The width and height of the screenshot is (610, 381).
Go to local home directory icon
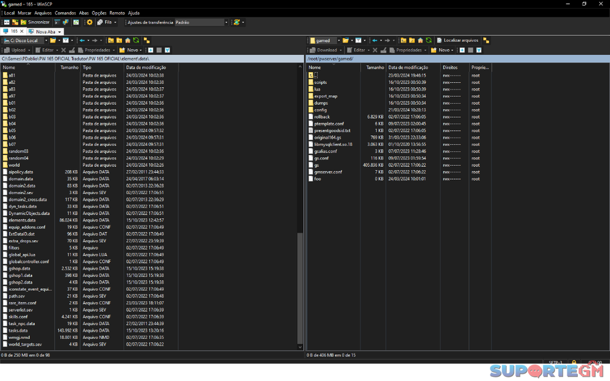click(x=127, y=41)
